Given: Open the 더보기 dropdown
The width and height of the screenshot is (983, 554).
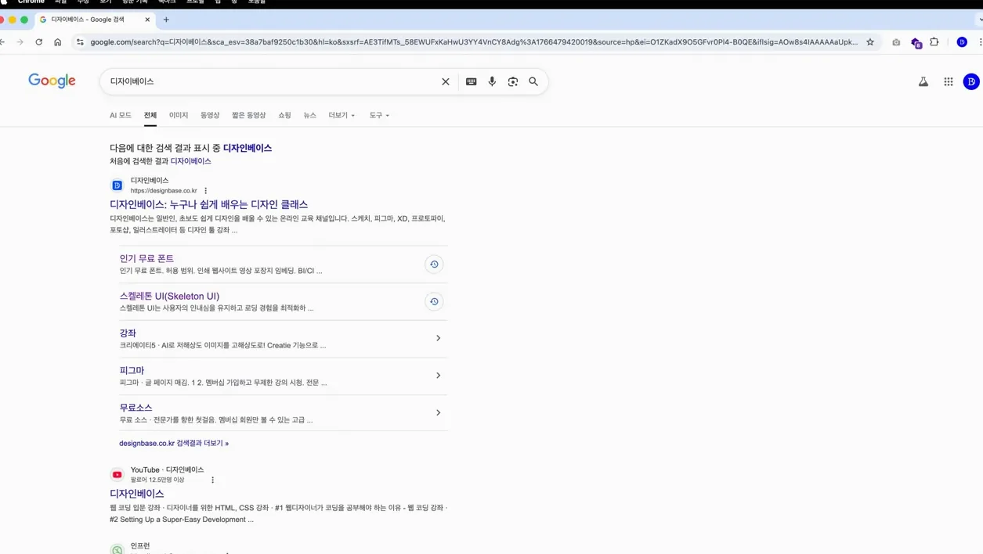Looking at the screenshot, I should 342,115.
